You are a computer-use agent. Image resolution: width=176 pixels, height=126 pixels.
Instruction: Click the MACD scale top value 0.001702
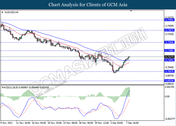pyautogui.click(x=169, y=87)
